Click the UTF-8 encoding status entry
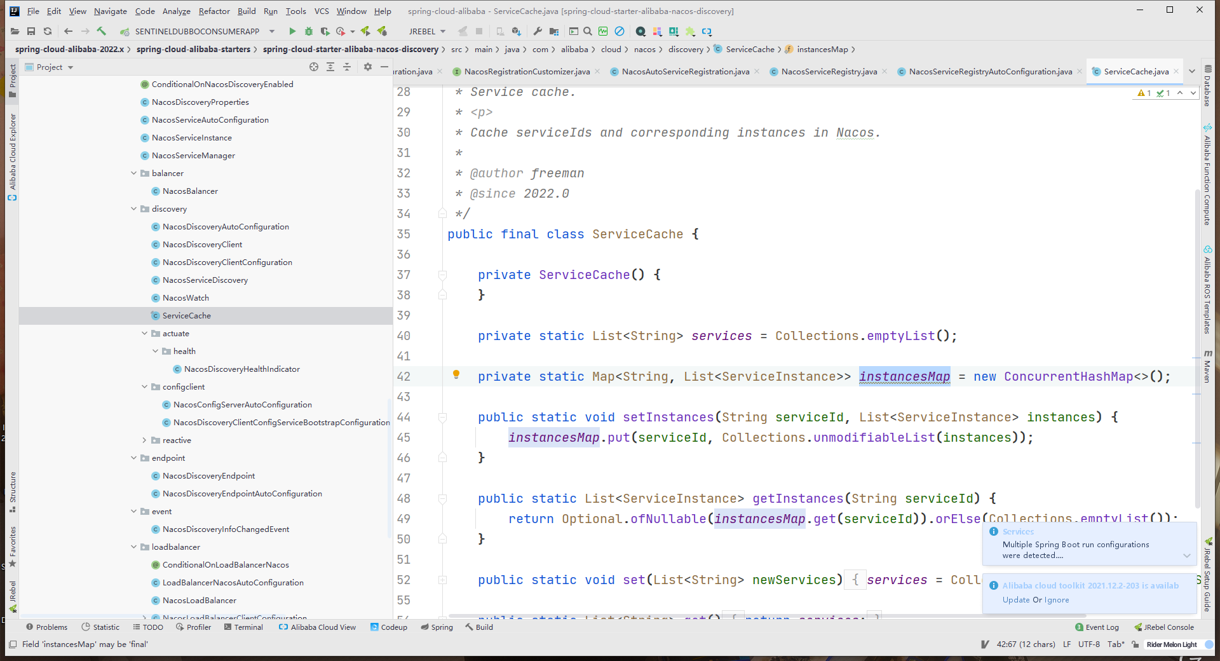Screen dimensions: 1220x661 (x=1089, y=644)
